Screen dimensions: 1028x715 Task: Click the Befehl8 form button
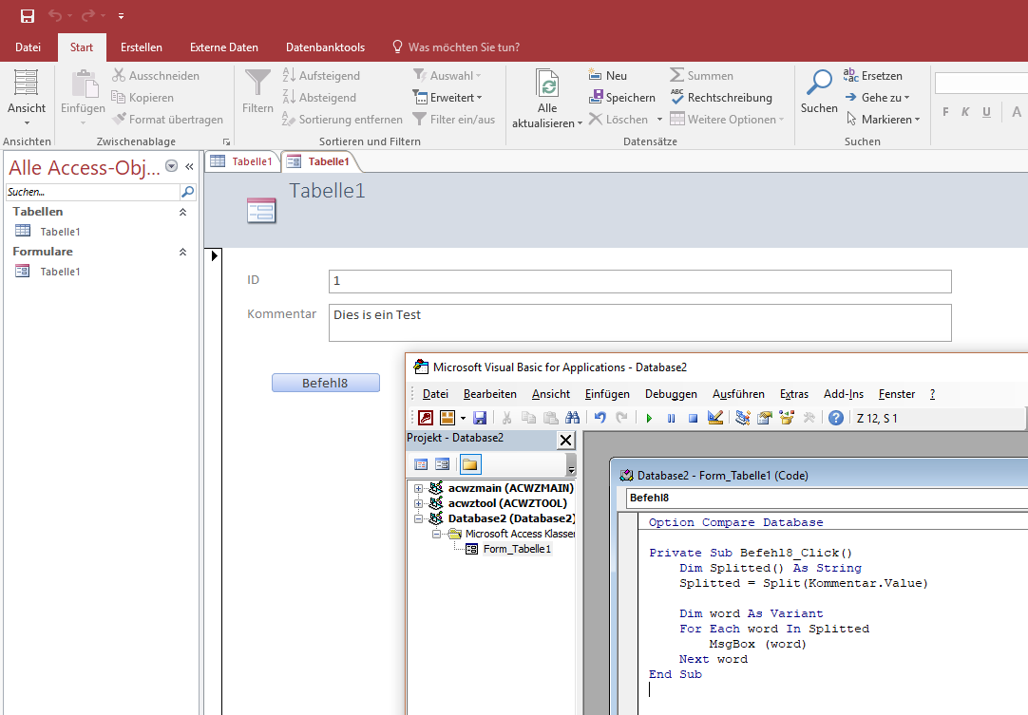(x=325, y=383)
